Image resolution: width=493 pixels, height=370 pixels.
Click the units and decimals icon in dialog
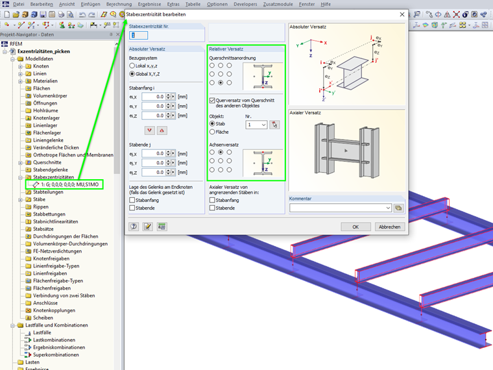point(162,227)
